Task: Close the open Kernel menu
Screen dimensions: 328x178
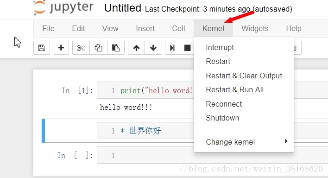Action: [x=213, y=28]
